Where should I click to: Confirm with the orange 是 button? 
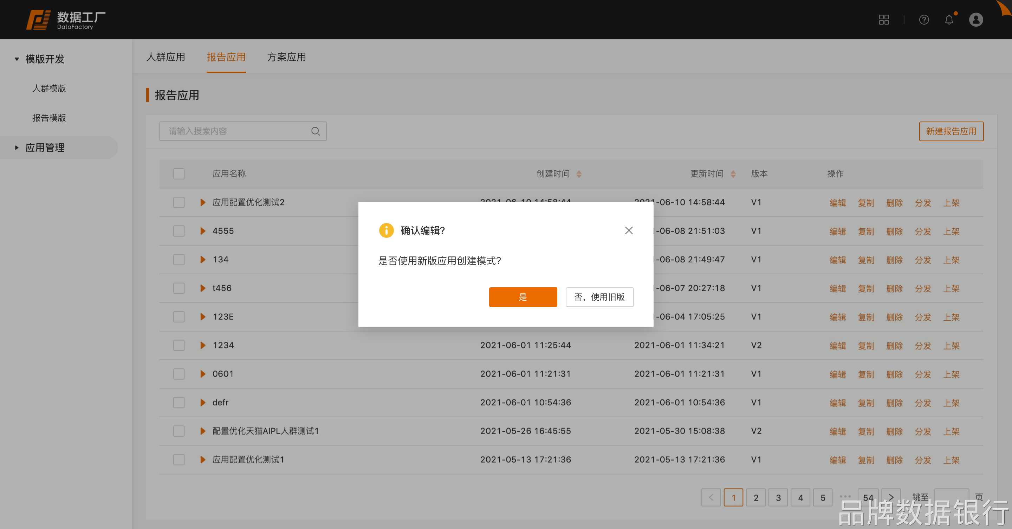[x=523, y=297]
